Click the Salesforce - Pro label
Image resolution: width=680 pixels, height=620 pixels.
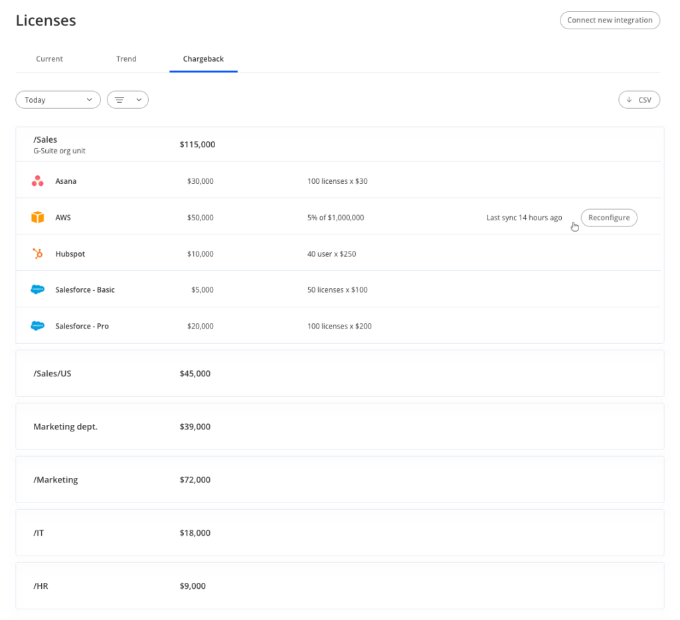coord(82,326)
